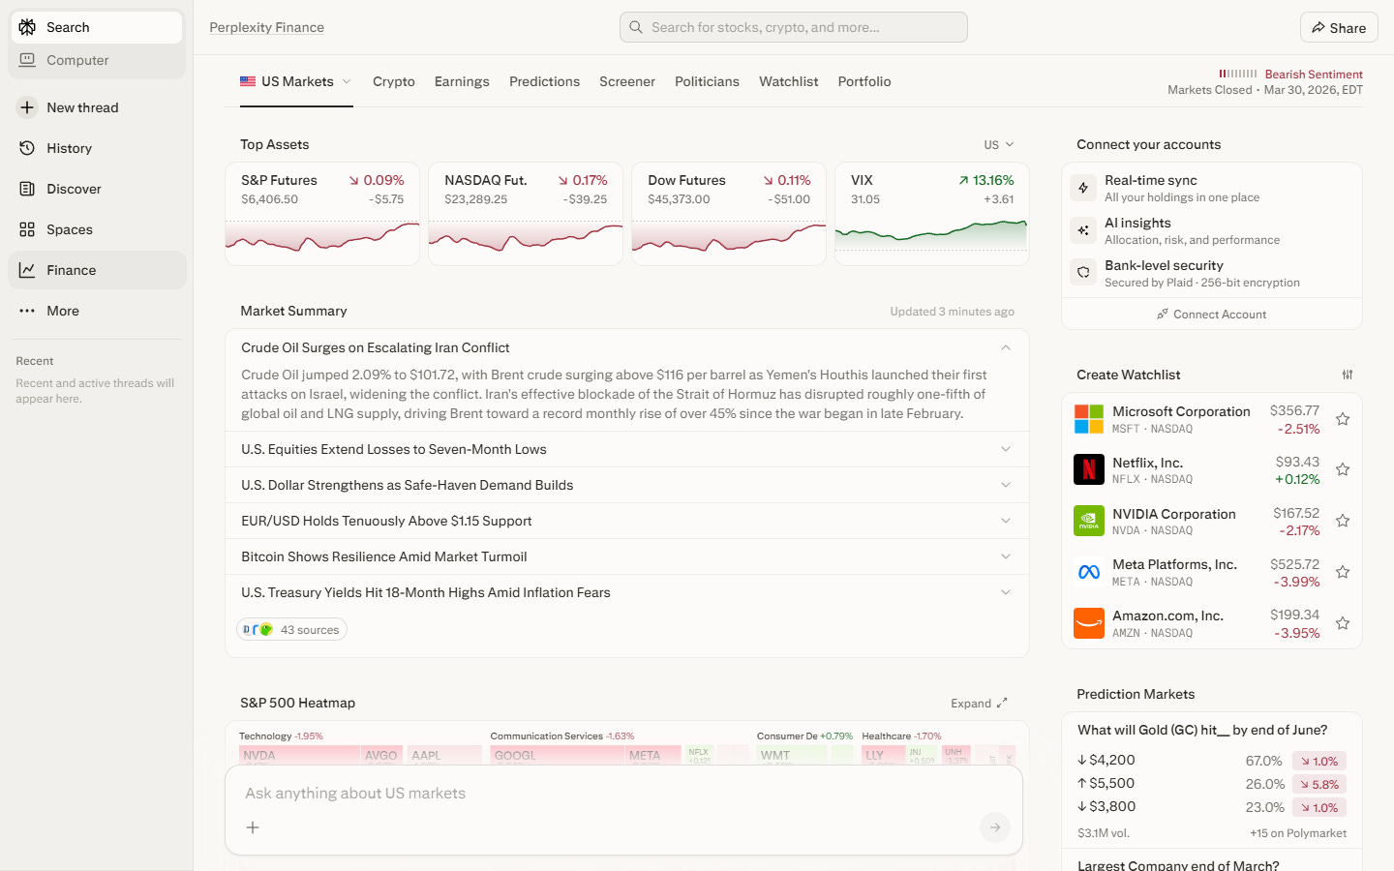Image resolution: width=1394 pixels, height=871 pixels.
Task: Select Gold $5,500 prediction row
Action: (1212, 784)
